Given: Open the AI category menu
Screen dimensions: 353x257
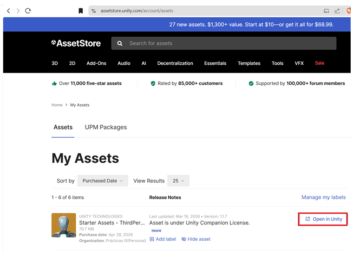Looking at the screenshot, I should (x=144, y=63).
